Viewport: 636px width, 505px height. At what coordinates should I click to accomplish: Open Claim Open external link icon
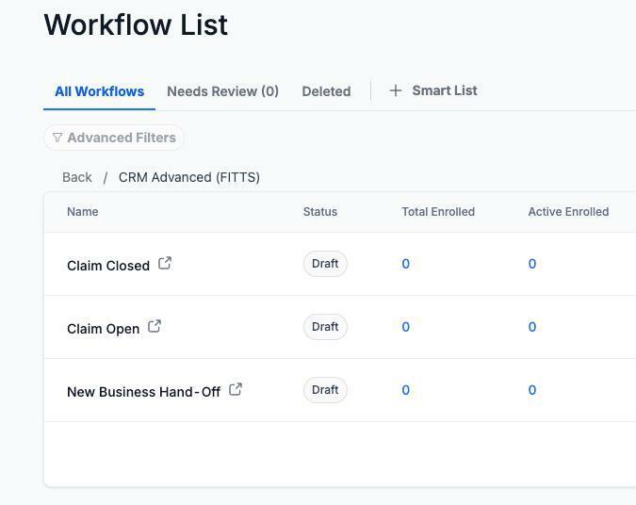point(155,326)
